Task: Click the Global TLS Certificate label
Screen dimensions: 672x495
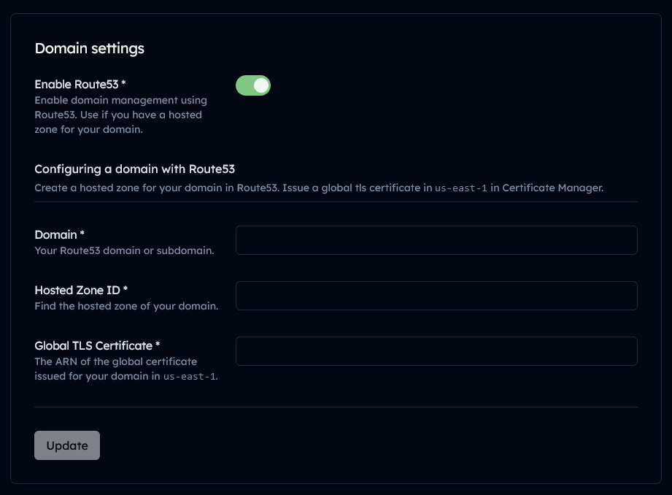Action: click(96, 345)
